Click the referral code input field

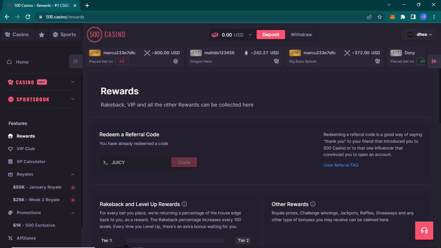135,162
